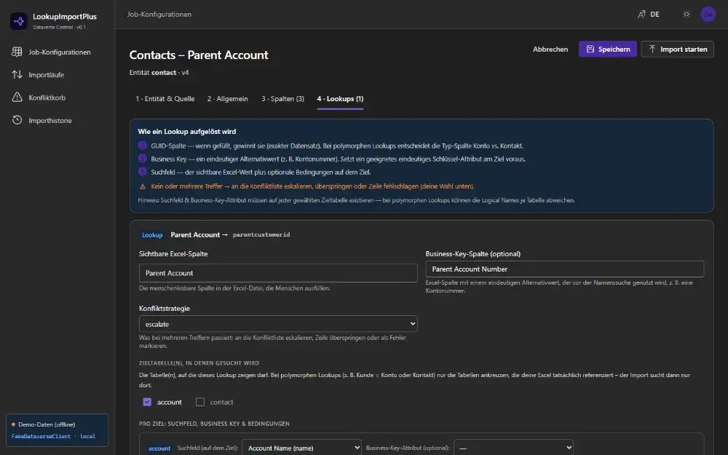
Task: Click the step bullet before Suchfeld
Action: coord(143,172)
